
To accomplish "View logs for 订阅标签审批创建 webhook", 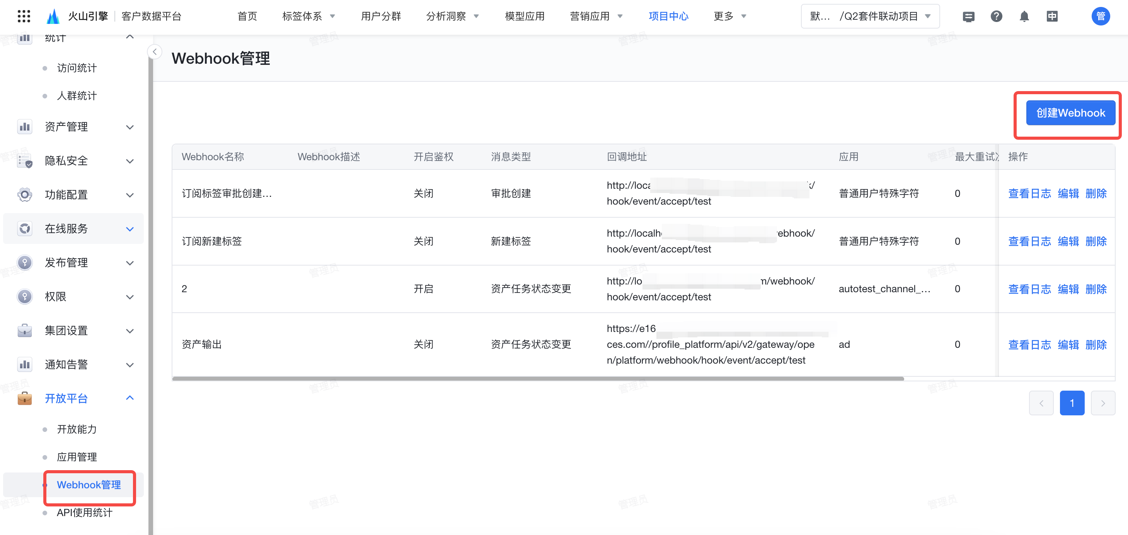I will [x=1029, y=193].
